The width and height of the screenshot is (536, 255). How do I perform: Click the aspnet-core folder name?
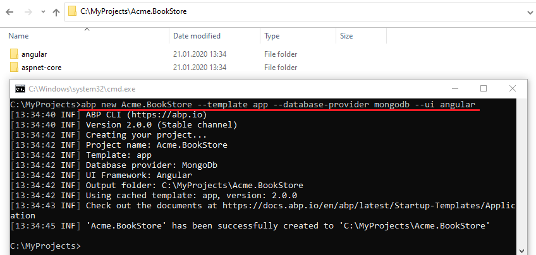tap(41, 68)
